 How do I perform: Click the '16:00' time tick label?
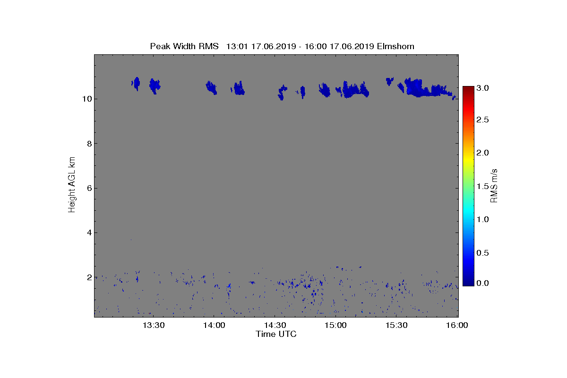click(457, 326)
